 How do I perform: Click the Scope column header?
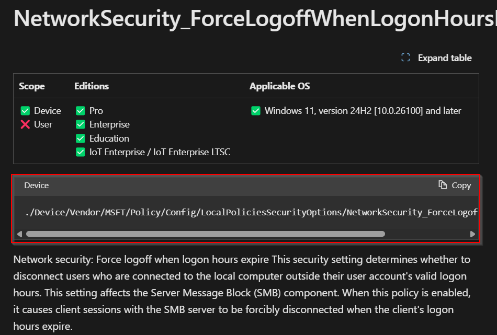click(x=32, y=86)
